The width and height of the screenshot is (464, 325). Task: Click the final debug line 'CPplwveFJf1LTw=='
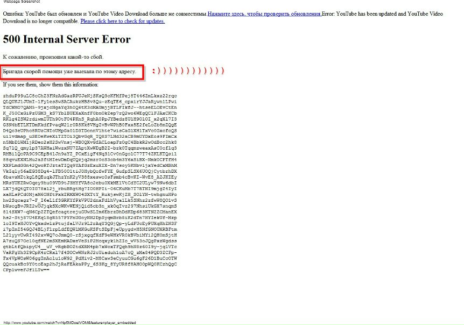[x=26, y=270]
